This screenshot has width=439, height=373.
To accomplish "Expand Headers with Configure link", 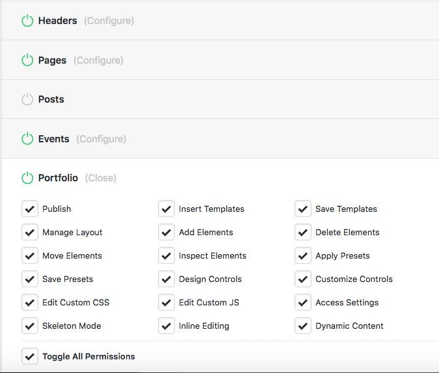I will [109, 21].
